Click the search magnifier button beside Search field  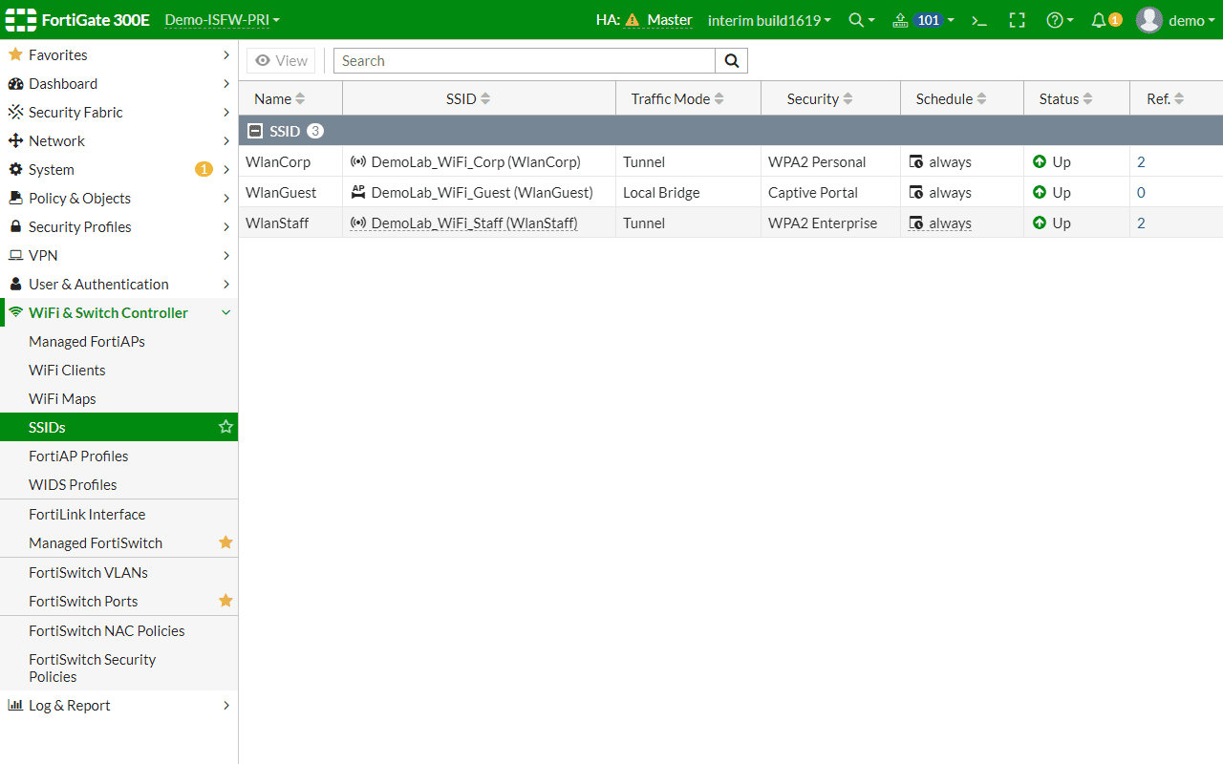click(731, 61)
